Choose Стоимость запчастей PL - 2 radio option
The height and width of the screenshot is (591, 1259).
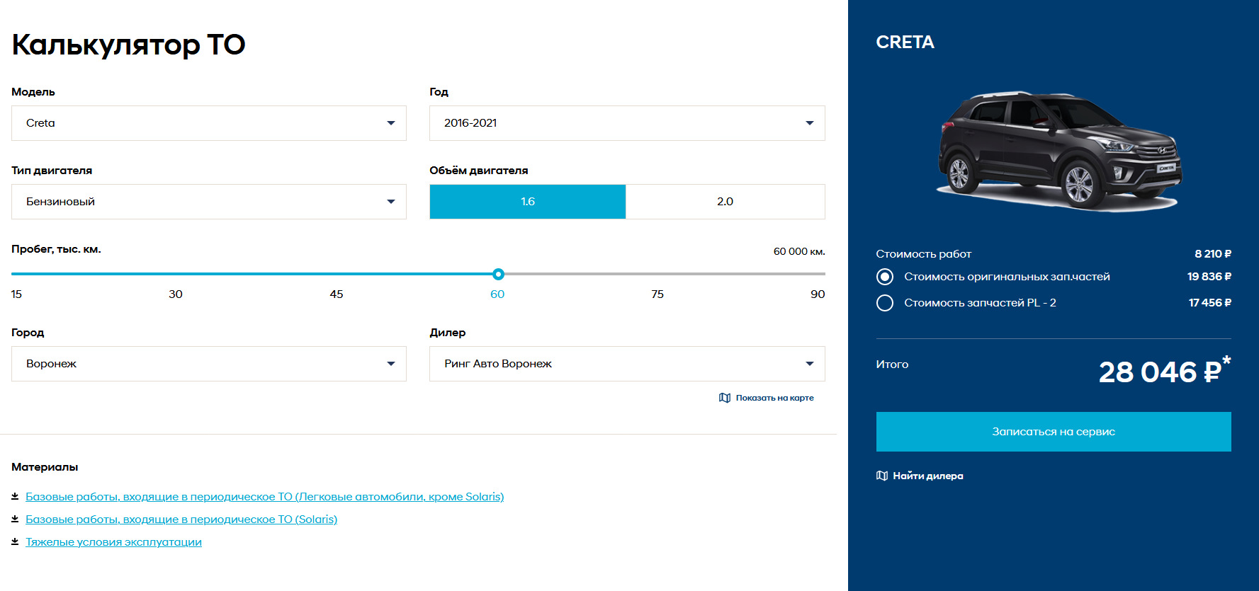pos(885,303)
